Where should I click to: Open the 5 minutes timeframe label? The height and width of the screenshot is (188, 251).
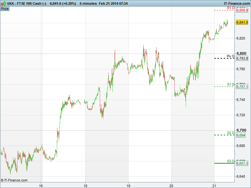[x=88, y=3]
